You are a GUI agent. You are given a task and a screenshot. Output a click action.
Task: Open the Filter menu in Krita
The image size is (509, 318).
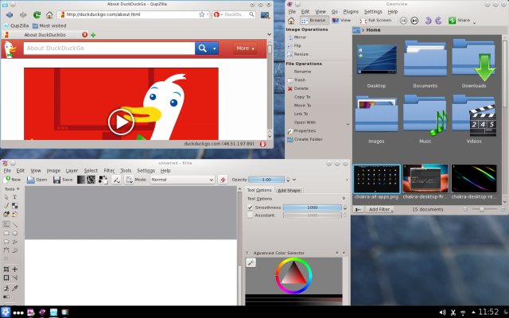pyautogui.click(x=109, y=170)
